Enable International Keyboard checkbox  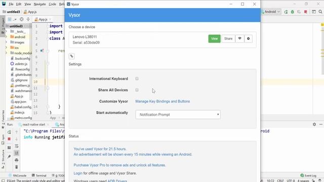coord(137,79)
